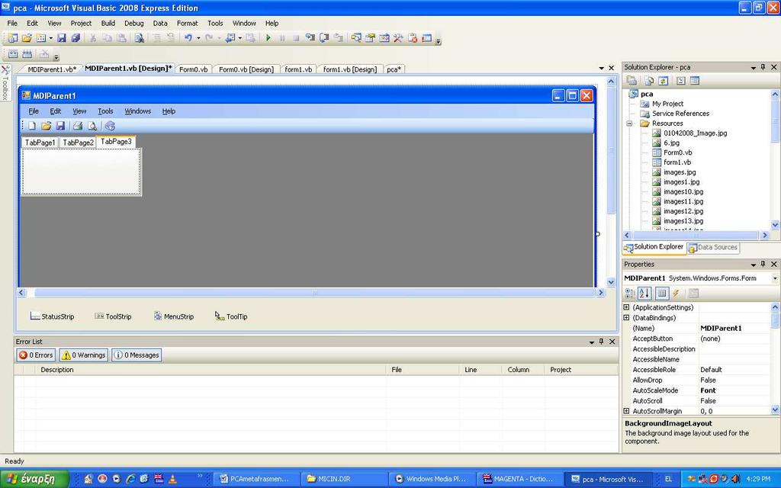Select the ToolTip component in the tray

pos(231,316)
